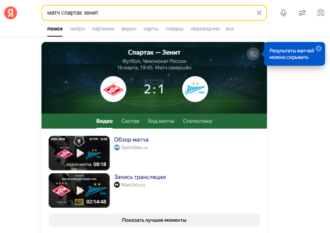Open search settings sliders icon

point(302,13)
